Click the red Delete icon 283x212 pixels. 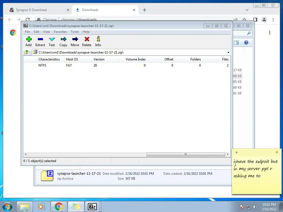tap(87, 42)
